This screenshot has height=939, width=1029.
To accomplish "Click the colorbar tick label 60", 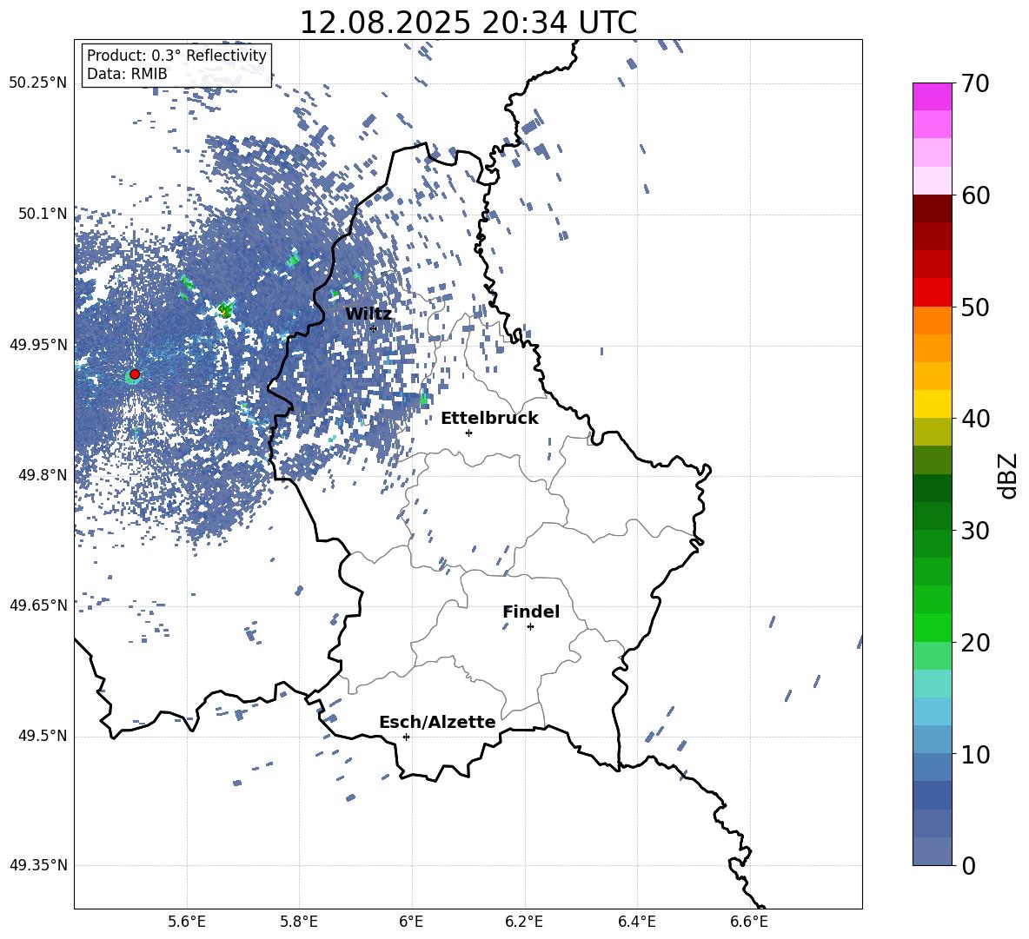I will click(x=975, y=195).
